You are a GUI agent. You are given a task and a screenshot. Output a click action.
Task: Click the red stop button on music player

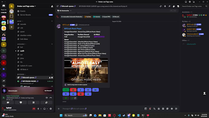(73, 90)
